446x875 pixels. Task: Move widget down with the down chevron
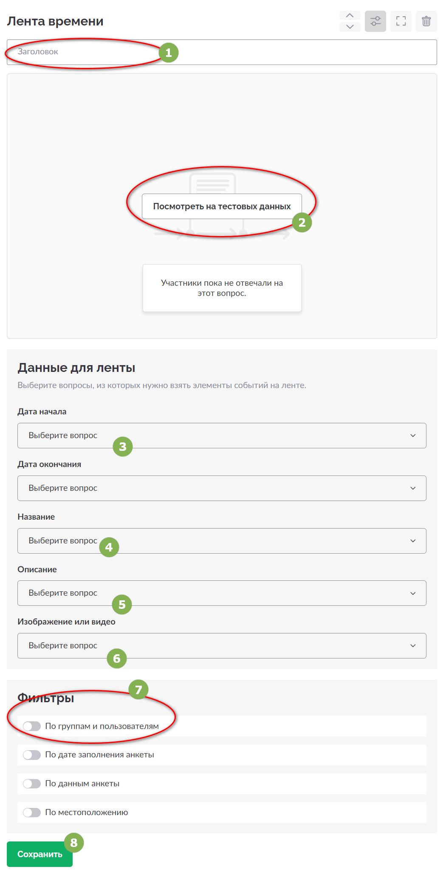tap(350, 27)
